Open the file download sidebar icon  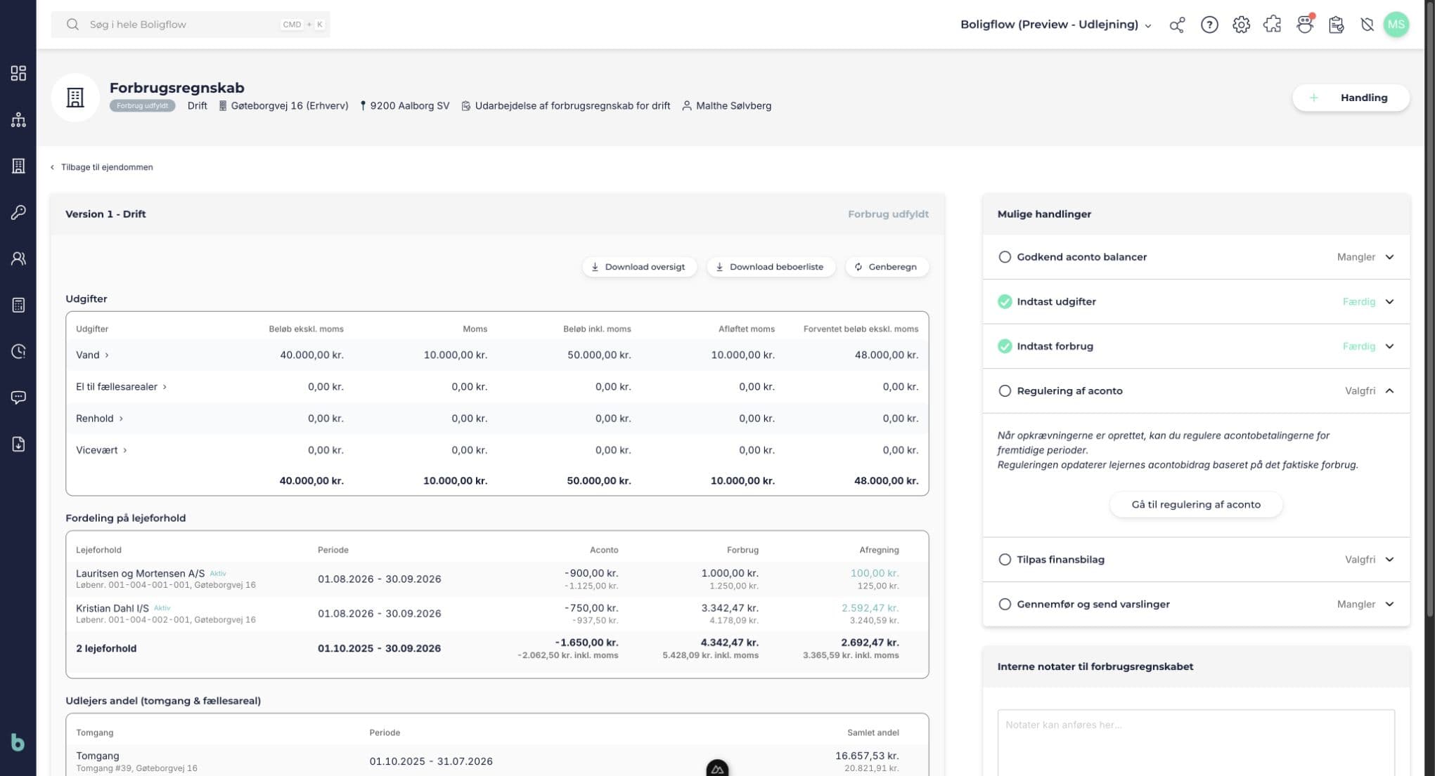pos(18,444)
